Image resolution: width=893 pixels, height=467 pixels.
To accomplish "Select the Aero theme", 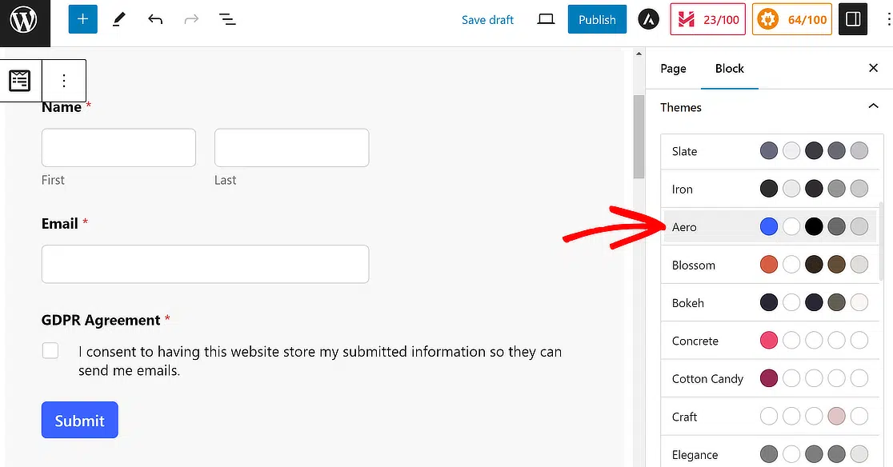I will [x=770, y=226].
